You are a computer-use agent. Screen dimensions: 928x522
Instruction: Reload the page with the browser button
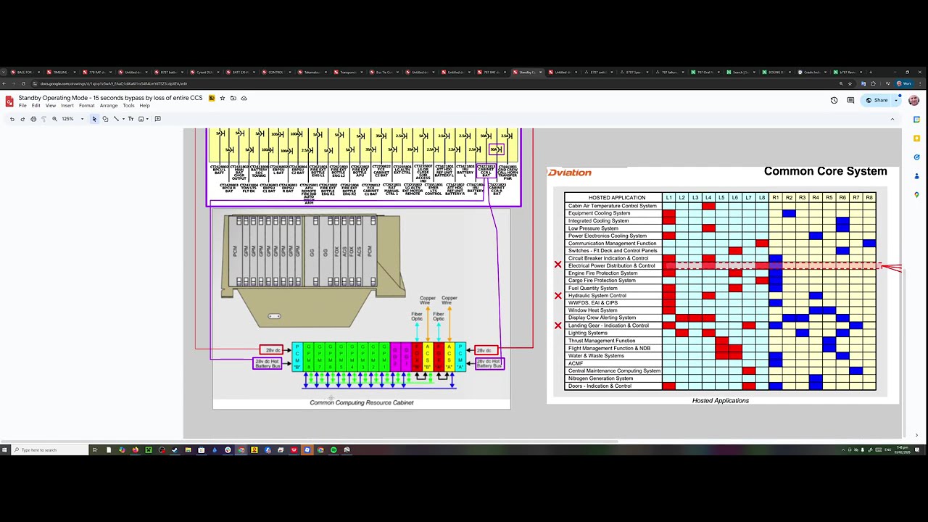(22, 83)
